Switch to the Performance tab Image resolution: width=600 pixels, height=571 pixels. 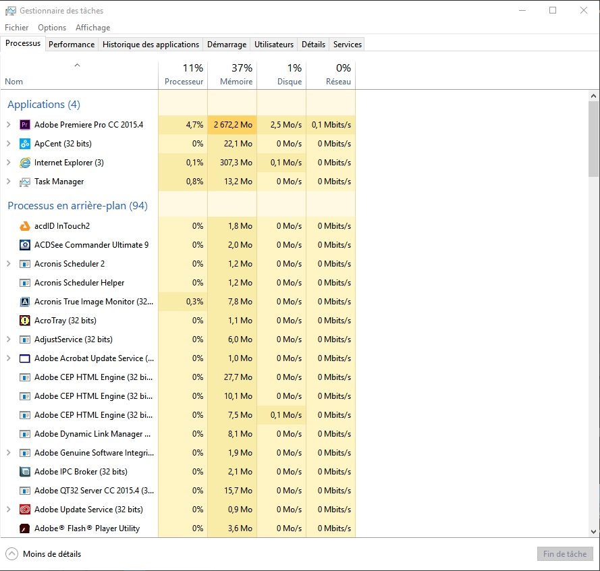pos(72,45)
